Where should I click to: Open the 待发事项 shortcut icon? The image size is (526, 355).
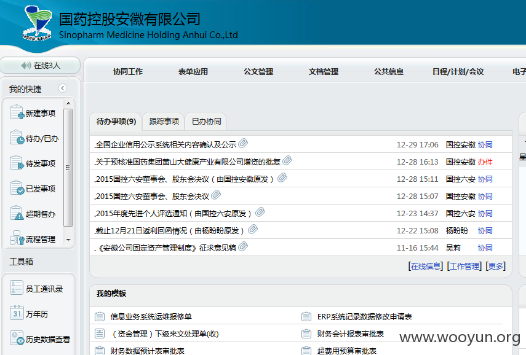tap(17, 162)
